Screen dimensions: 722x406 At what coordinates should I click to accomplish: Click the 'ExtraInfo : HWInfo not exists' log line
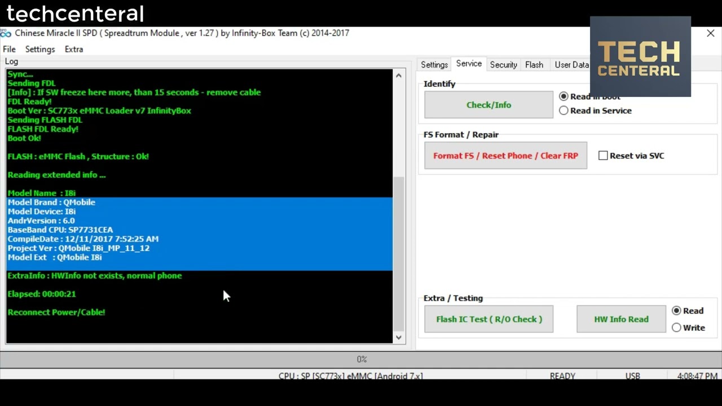coord(95,276)
